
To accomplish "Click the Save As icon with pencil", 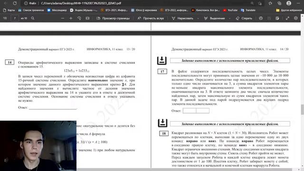I will coord(277,18).
